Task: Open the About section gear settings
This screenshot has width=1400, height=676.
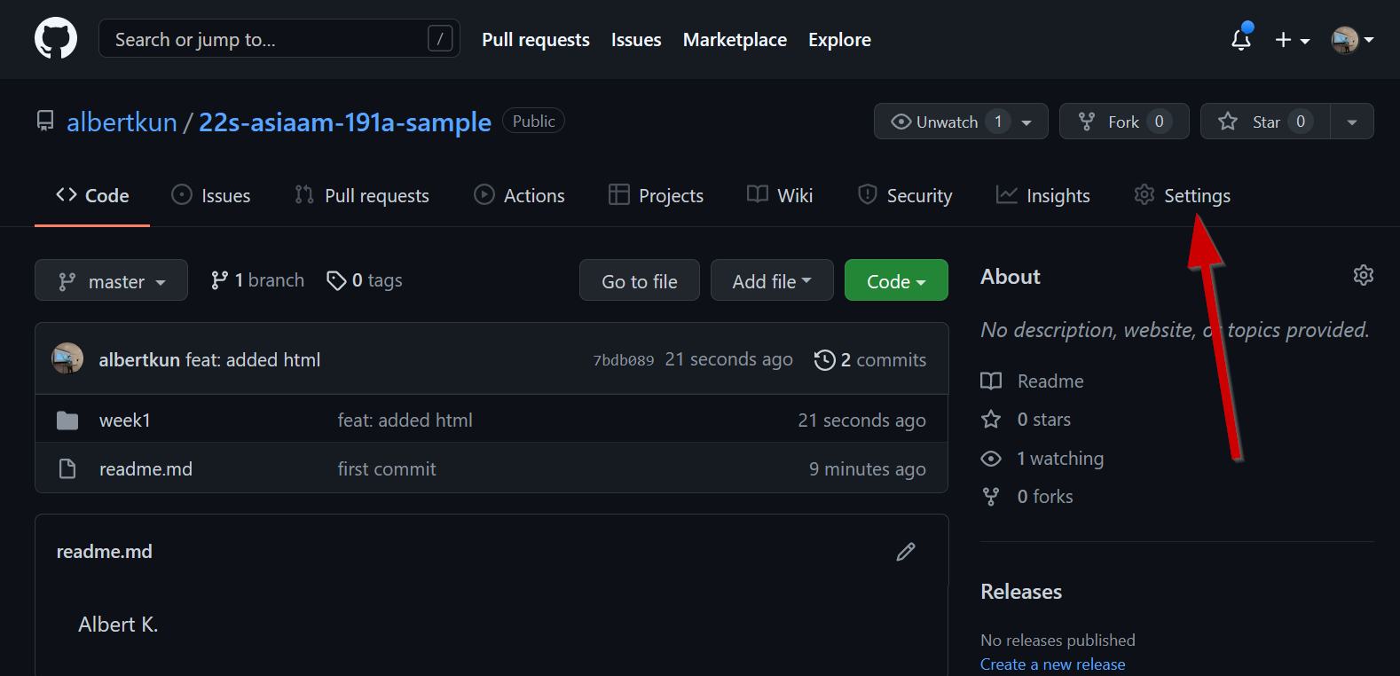Action: point(1363,276)
